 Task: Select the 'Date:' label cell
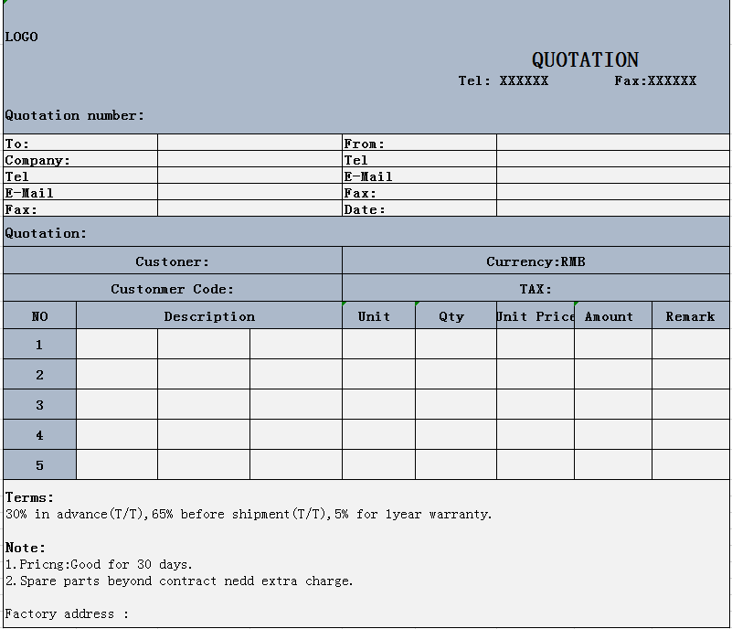419,208
